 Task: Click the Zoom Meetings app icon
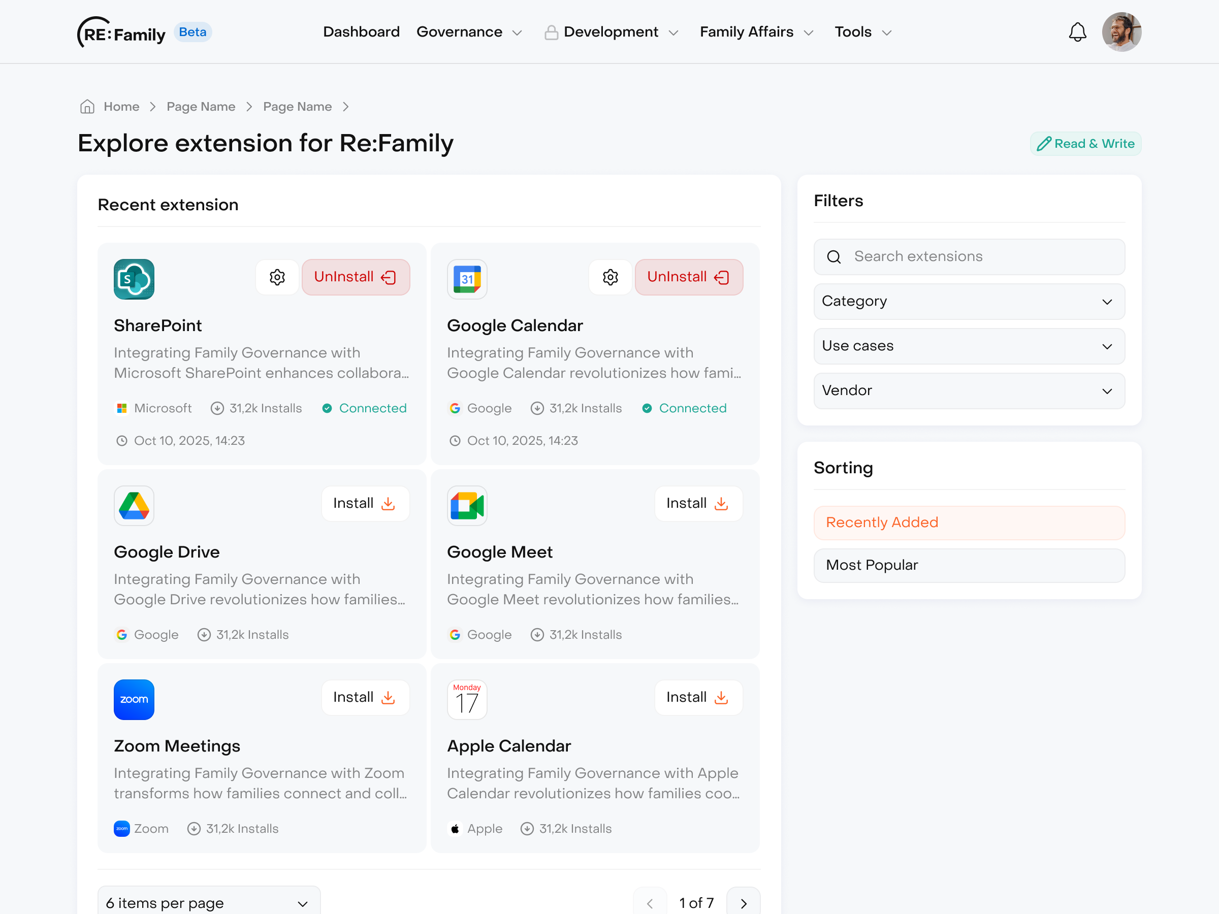[x=134, y=699]
